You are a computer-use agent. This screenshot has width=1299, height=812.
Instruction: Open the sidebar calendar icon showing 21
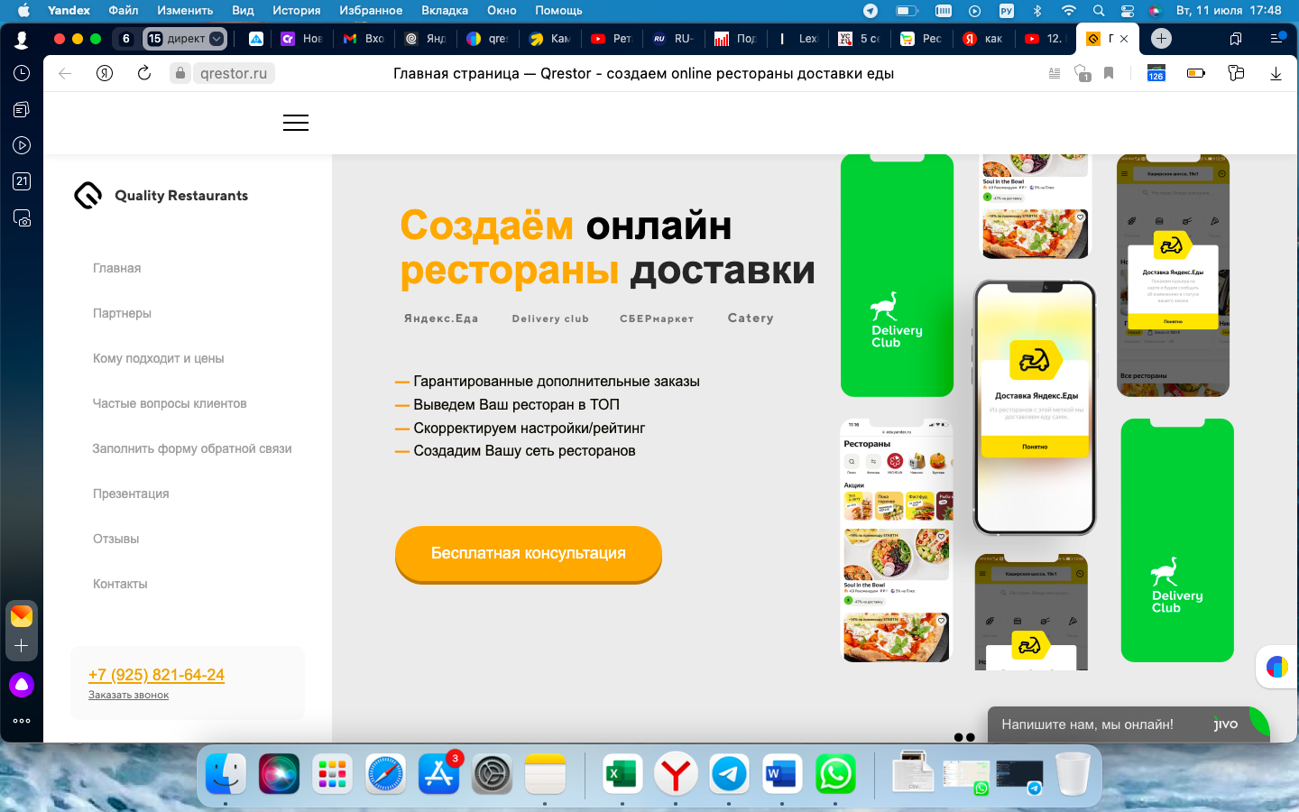(x=22, y=181)
